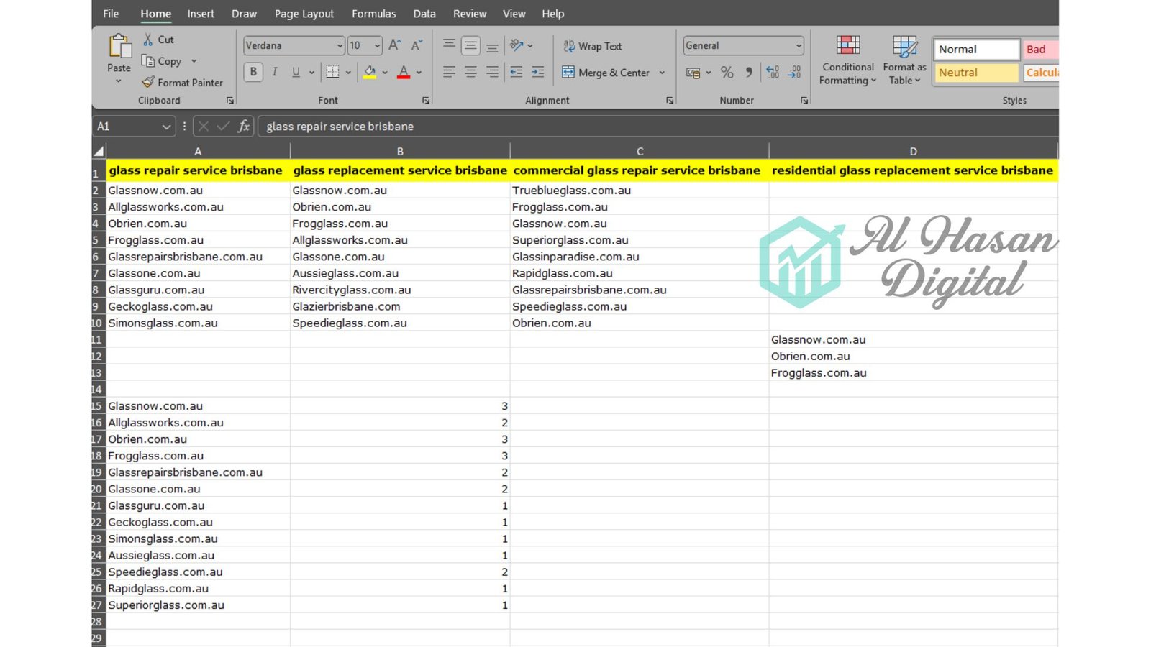This screenshot has width=1151, height=647.
Task: Apply the red font color
Action: (x=404, y=72)
